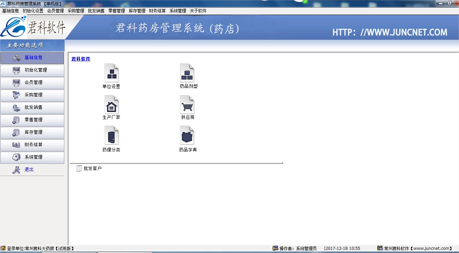Open the 财务结算 menu in menu bar

[157, 11]
